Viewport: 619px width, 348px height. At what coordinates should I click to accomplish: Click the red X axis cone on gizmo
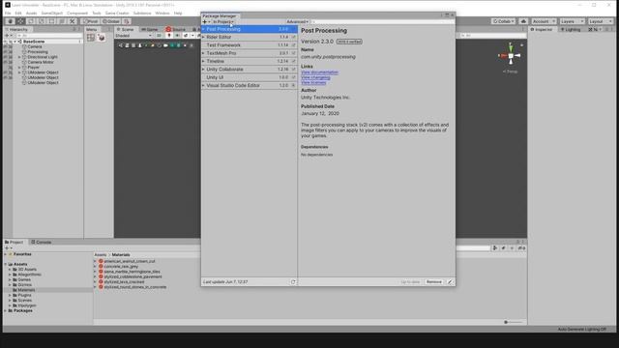503,56
